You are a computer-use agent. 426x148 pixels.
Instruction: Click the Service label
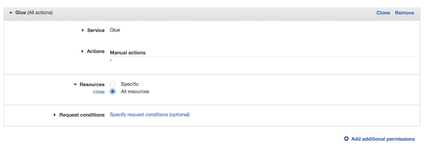96,30
